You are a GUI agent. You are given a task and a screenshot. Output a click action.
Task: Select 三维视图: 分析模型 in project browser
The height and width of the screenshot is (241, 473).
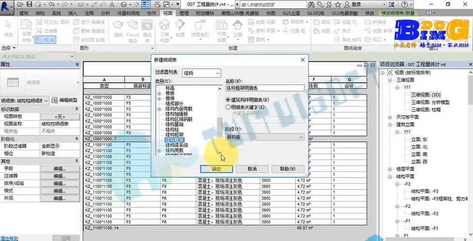click(430, 102)
